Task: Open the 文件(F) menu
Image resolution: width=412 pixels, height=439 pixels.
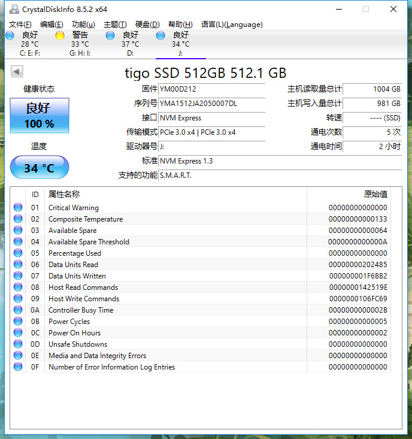Action: click(x=20, y=25)
